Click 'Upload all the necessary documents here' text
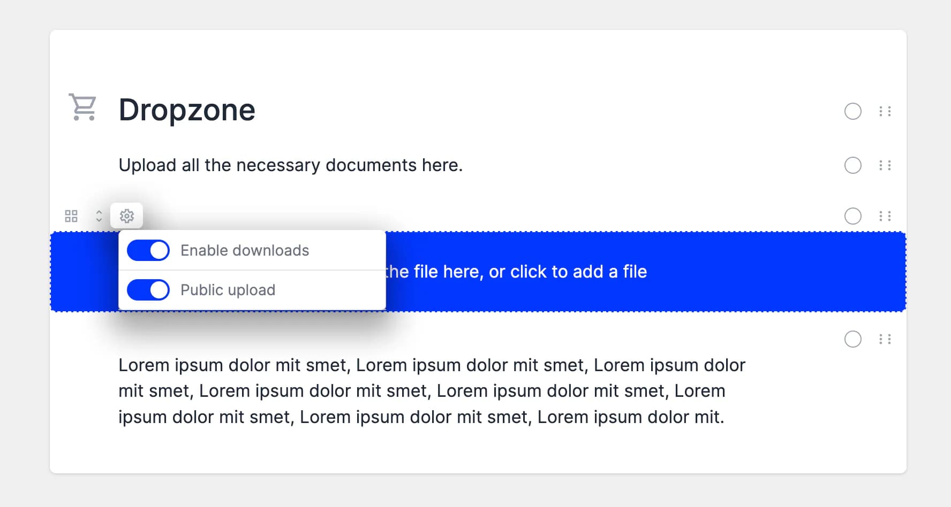The width and height of the screenshot is (951, 507). click(290, 165)
